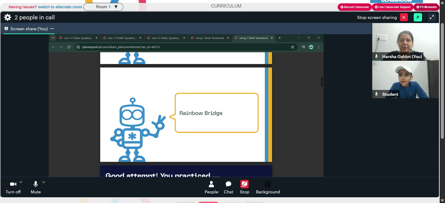This screenshot has width=445, height=203.
Task: Click the Live Classroom Support button
Action: [x=392, y=7]
